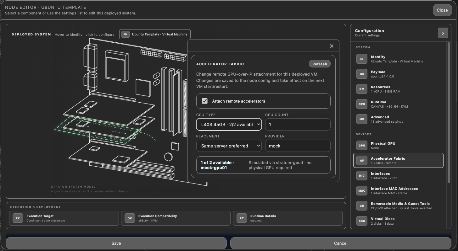Screen dimensions: 458x251
Task: Click the RT icon for Runtime Details
Action: pos(242,218)
